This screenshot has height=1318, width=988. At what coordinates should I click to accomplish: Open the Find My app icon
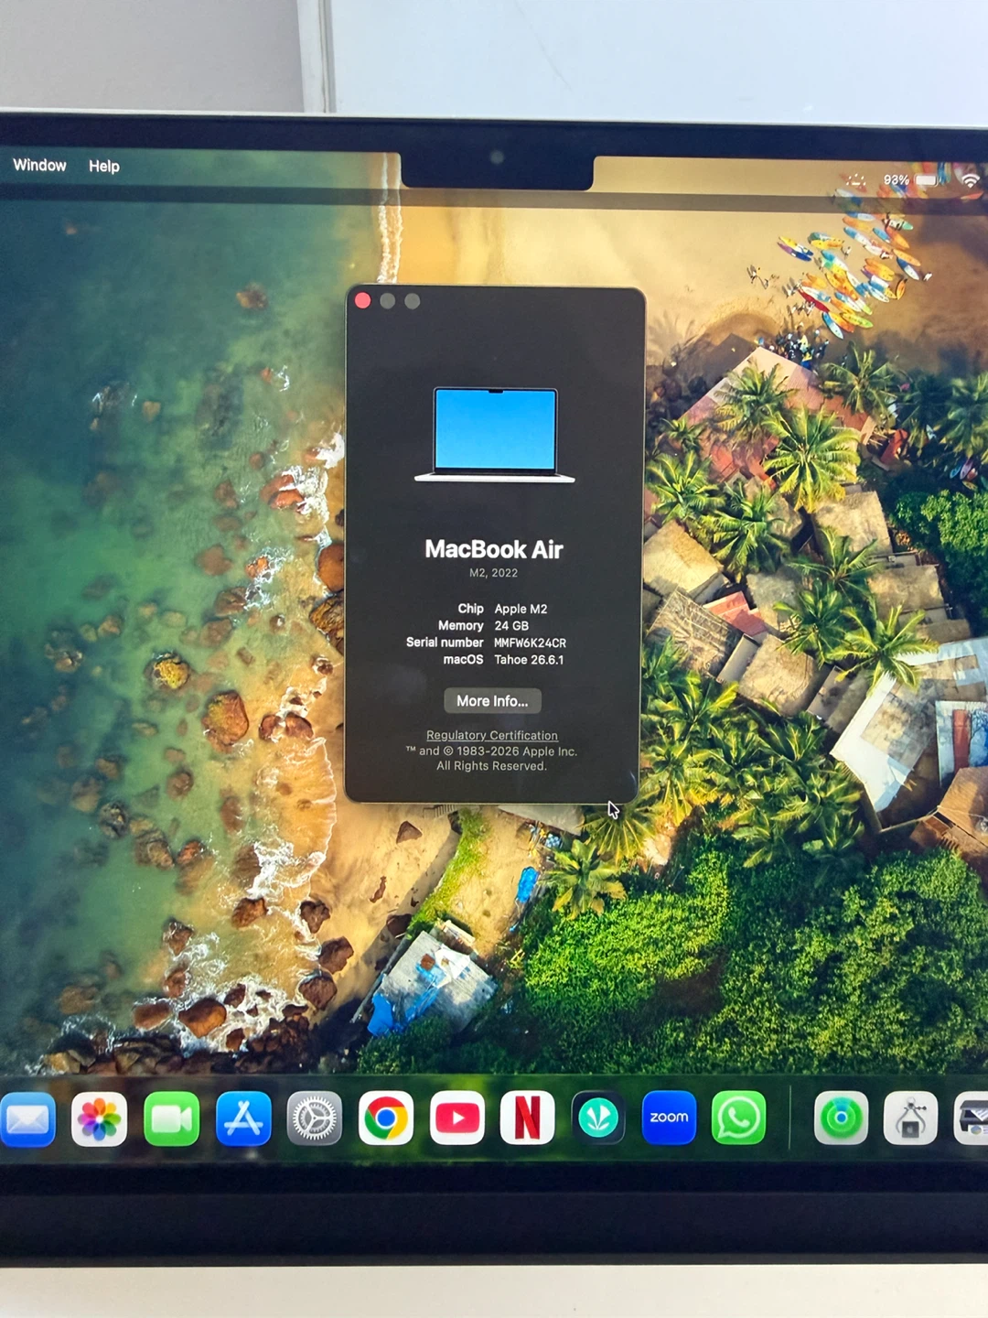click(x=842, y=1118)
